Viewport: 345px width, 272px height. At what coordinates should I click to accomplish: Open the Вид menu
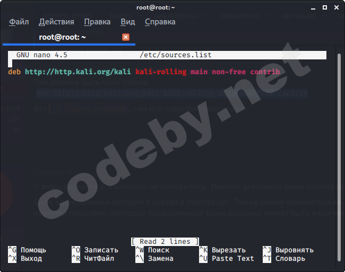click(127, 22)
